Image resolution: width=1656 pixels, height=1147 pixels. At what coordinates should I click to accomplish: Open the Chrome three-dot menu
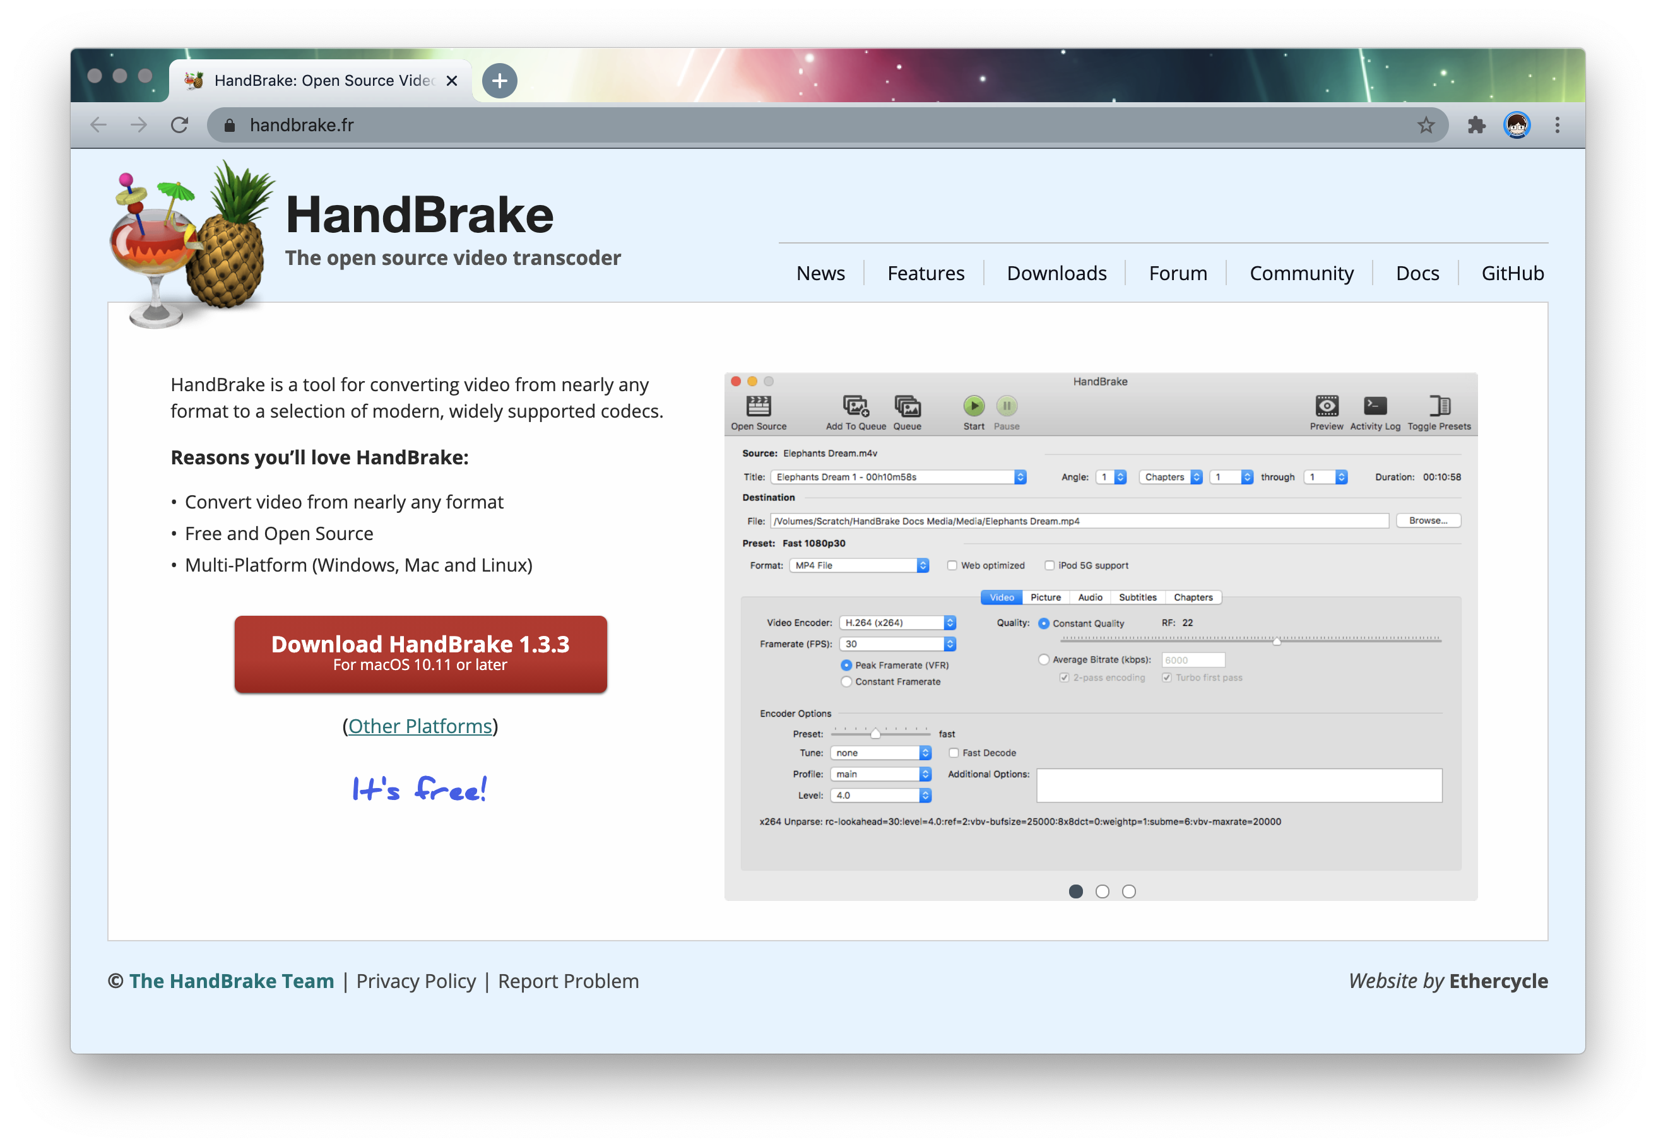point(1557,125)
